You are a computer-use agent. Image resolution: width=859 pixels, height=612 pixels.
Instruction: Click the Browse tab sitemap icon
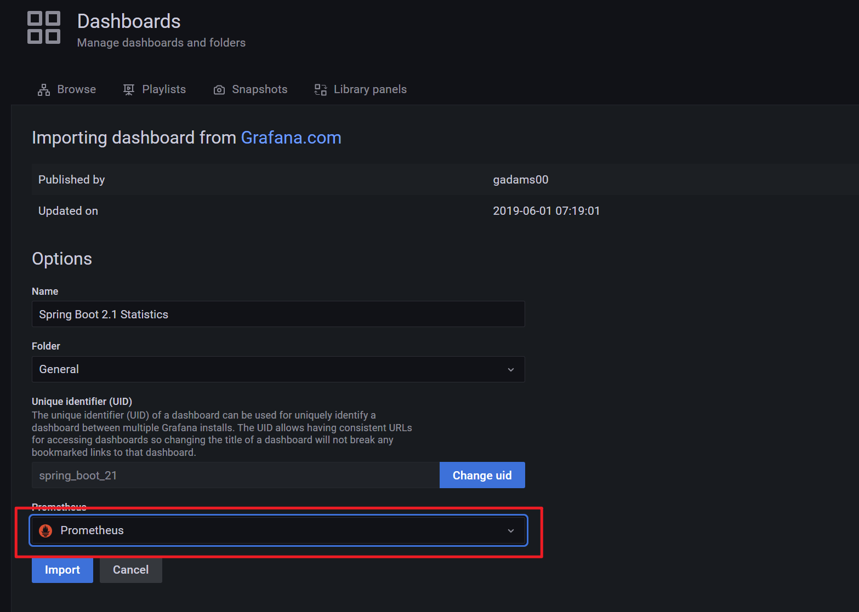[44, 90]
